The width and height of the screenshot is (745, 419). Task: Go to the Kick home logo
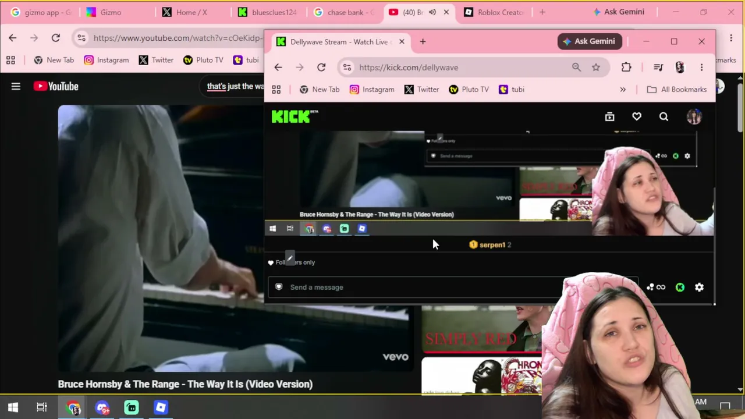click(x=294, y=116)
